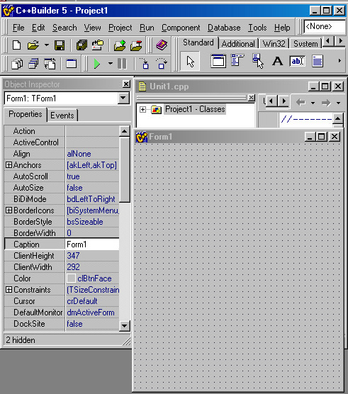
Task: Open the File menu
Action: [x=18, y=28]
